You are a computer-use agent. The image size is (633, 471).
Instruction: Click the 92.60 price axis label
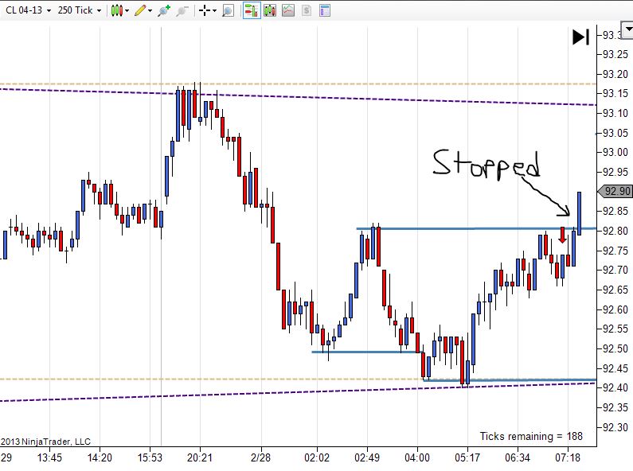tap(615, 309)
